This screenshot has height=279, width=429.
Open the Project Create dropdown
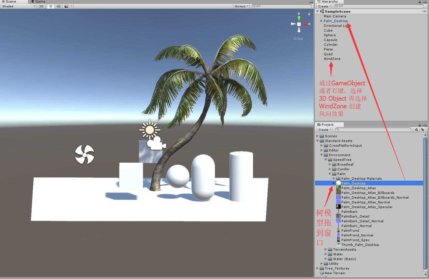coord(324,130)
